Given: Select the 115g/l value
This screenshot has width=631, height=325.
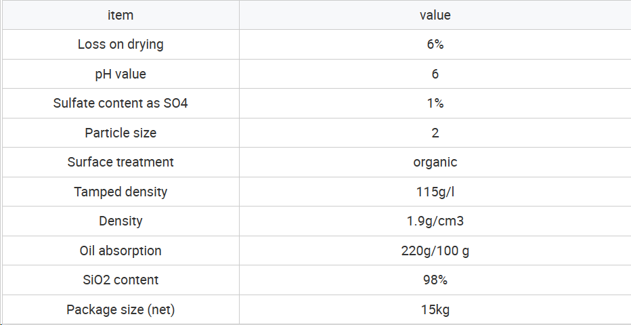Looking at the screenshot, I should (x=435, y=192).
